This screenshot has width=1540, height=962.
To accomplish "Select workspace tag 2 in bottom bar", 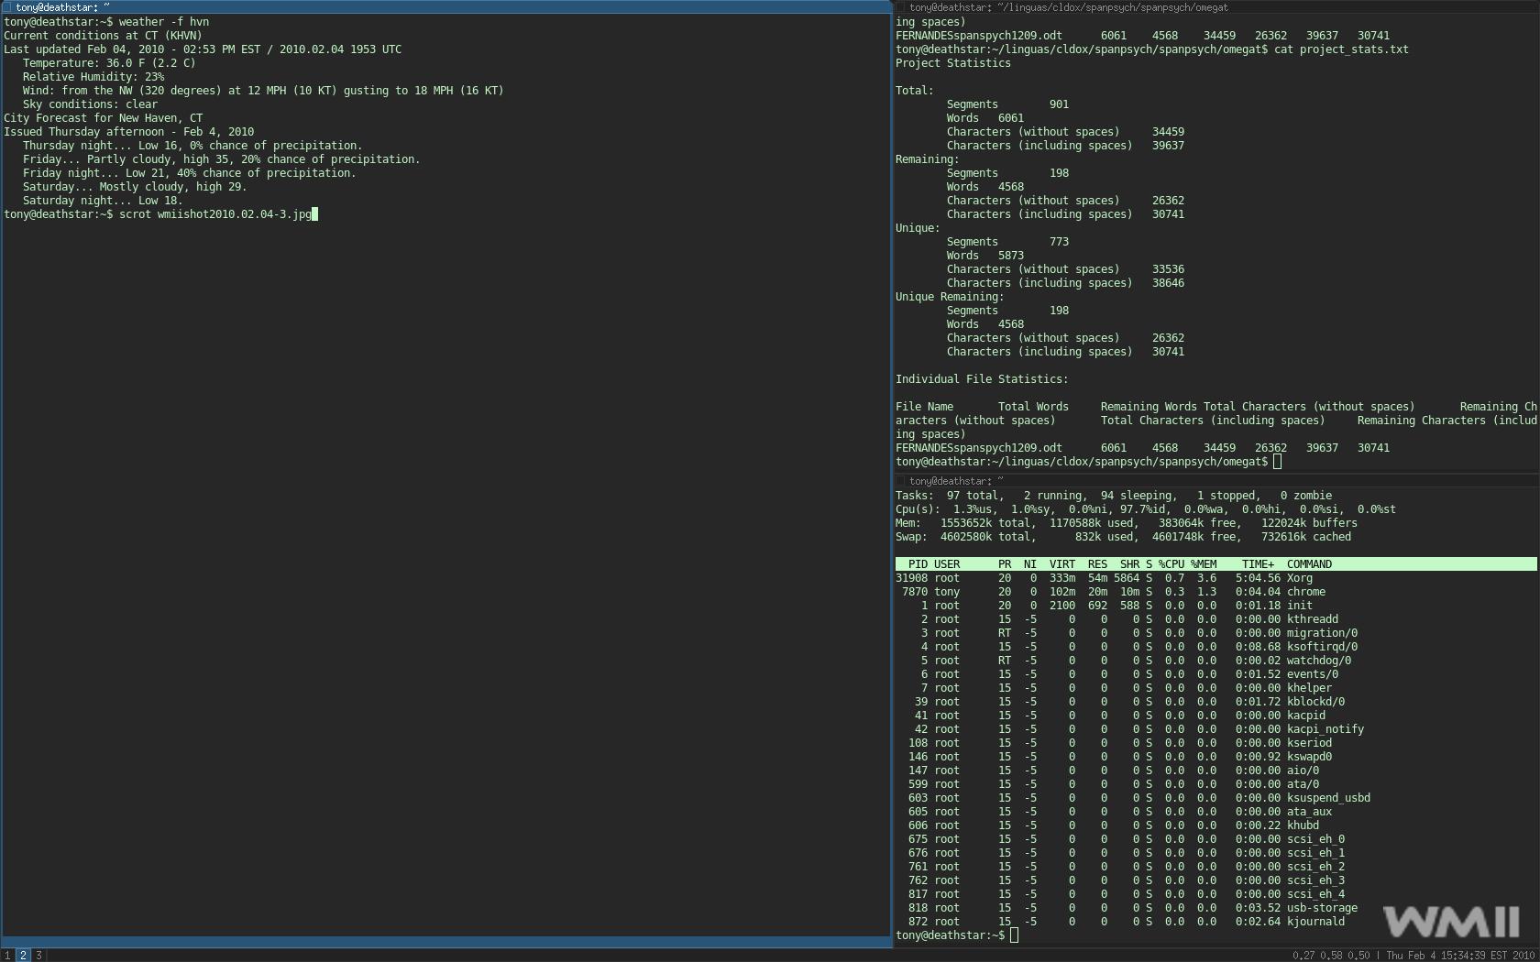I will (x=23, y=955).
